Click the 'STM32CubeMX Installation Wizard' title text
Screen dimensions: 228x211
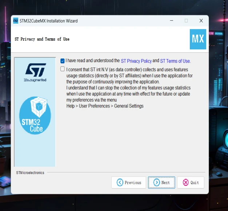tap(49, 21)
